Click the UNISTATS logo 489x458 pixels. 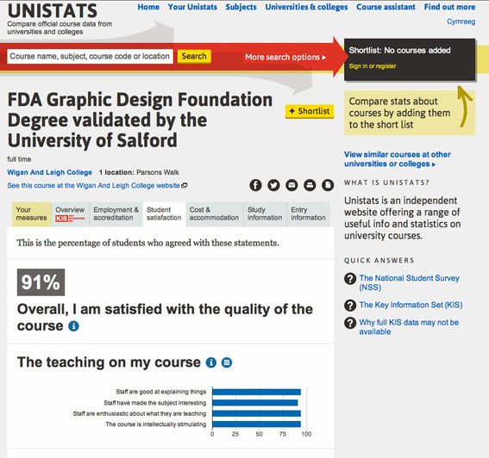53,10
